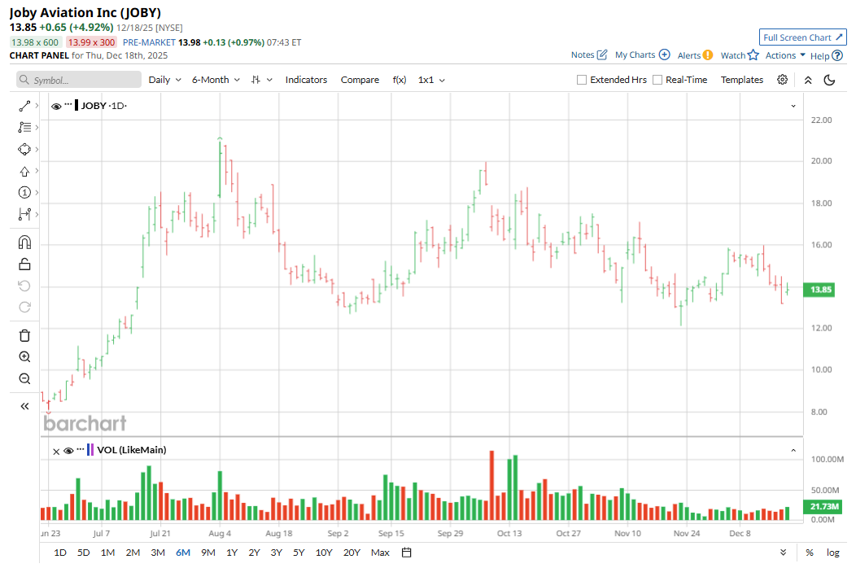Select the 3M range tab
This screenshot has width=856, height=568.
click(158, 553)
